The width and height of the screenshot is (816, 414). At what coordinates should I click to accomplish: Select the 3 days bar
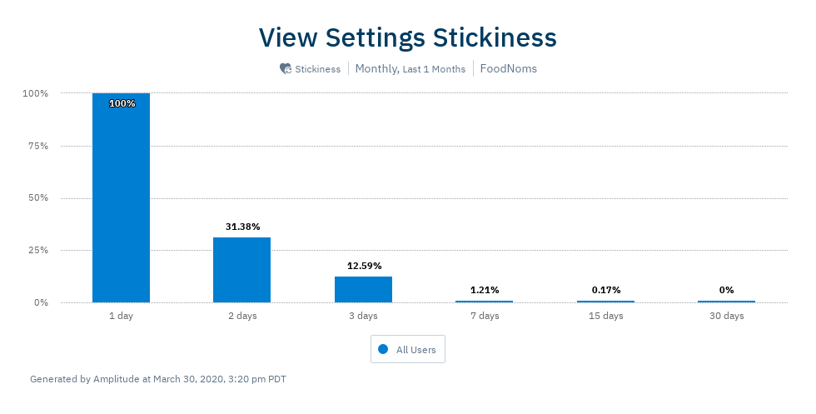tap(363, 290)
